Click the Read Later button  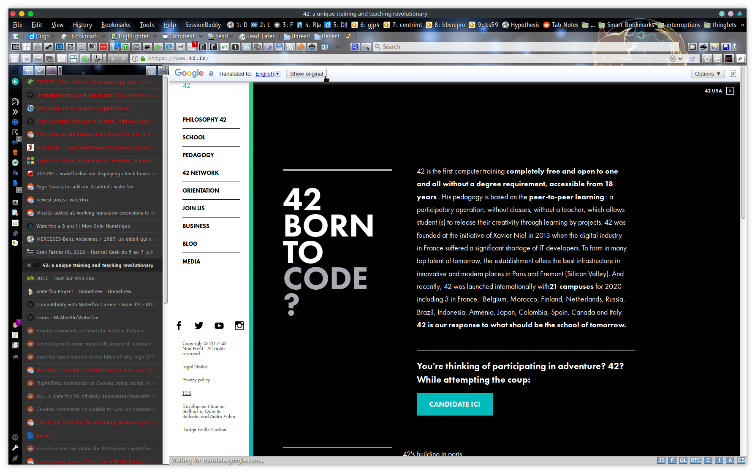(x=256, y=36)
